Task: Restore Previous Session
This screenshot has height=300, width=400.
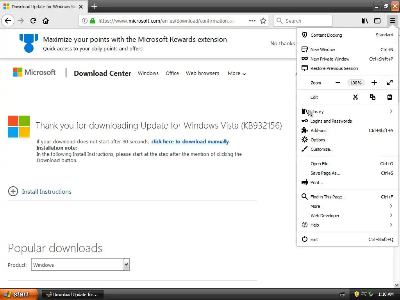Action: tap(347, 68)
